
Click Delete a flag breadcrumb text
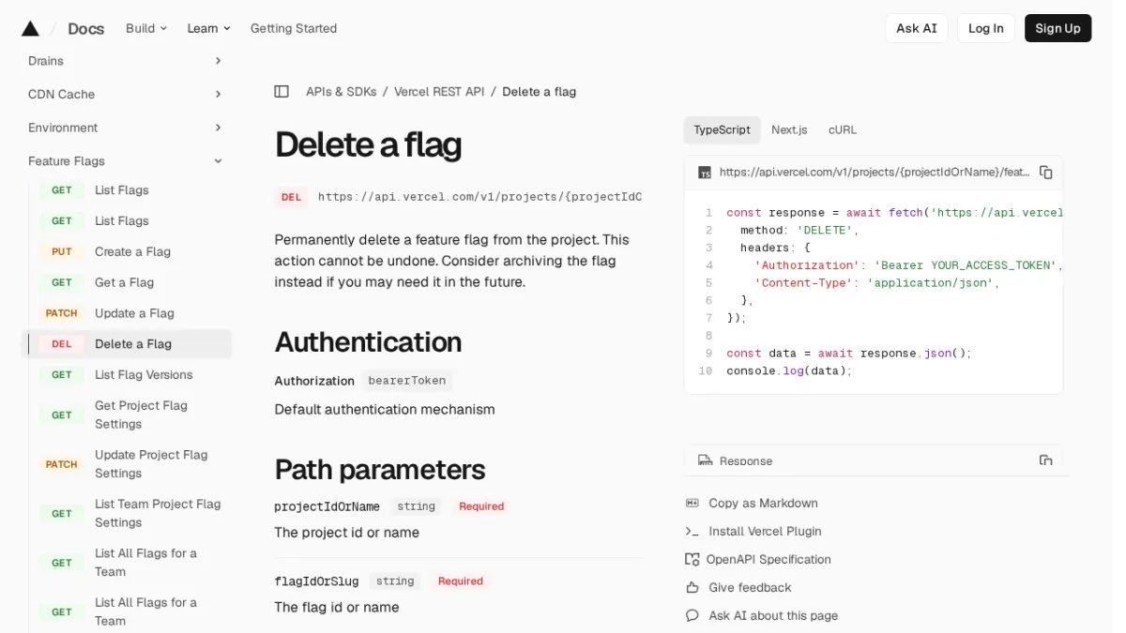point(539,92)
